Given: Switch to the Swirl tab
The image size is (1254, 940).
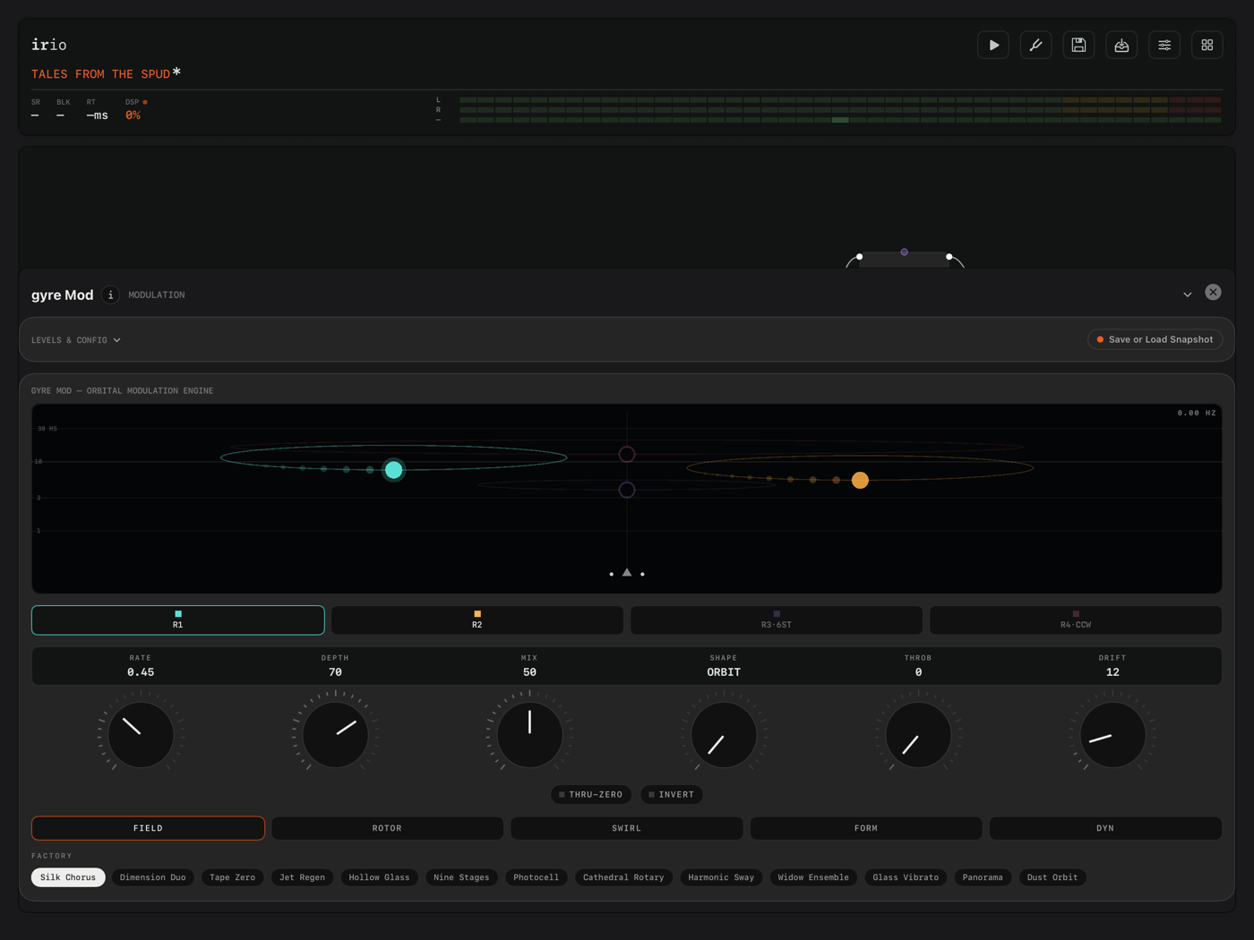Looking at the screenshot, I should (x=626, y=828).
